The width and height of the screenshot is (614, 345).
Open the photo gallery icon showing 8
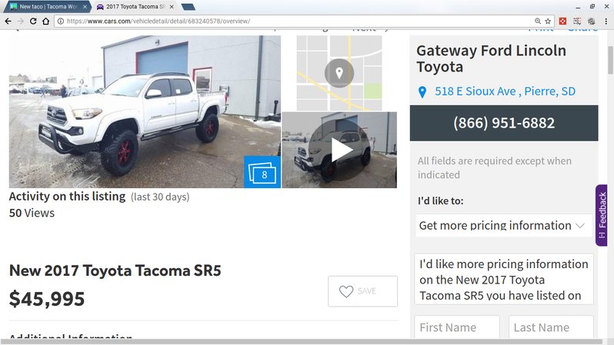(x=262, y=172)
